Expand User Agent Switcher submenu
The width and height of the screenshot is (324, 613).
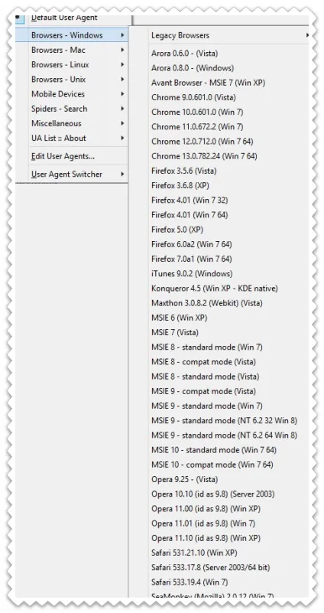(72, 174)
